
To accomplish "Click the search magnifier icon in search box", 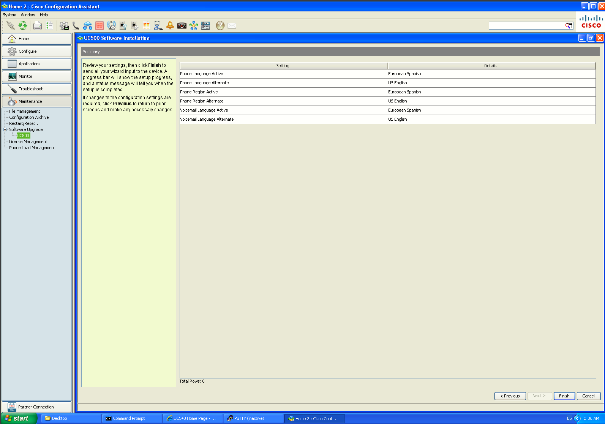I will click(x=569, y=25).
